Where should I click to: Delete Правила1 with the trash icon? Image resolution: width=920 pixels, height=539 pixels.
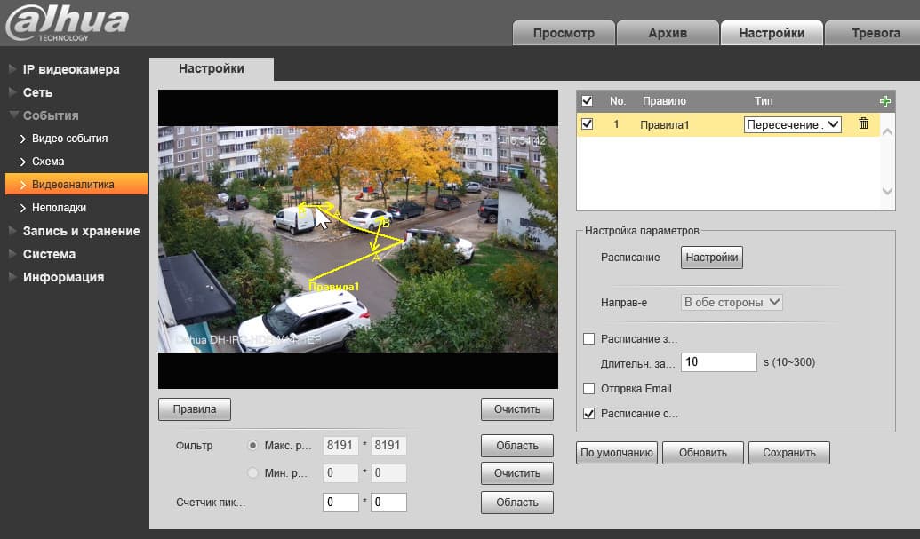point(863,124)
